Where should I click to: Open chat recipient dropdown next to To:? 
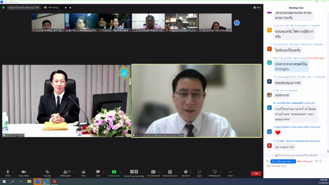[x=283, y=161]
